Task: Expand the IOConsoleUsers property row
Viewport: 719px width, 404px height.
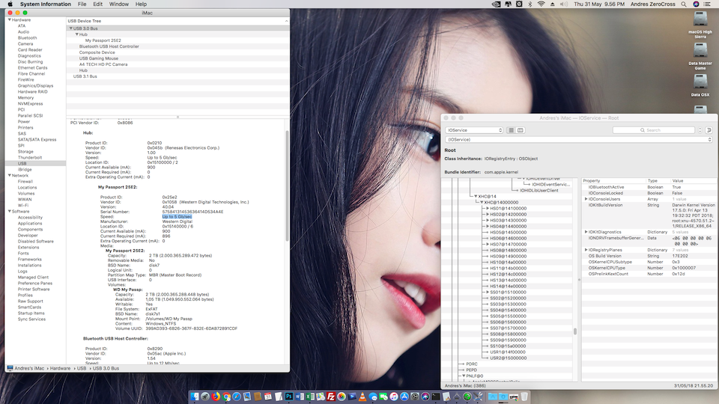Action: [x=586, y=199]
